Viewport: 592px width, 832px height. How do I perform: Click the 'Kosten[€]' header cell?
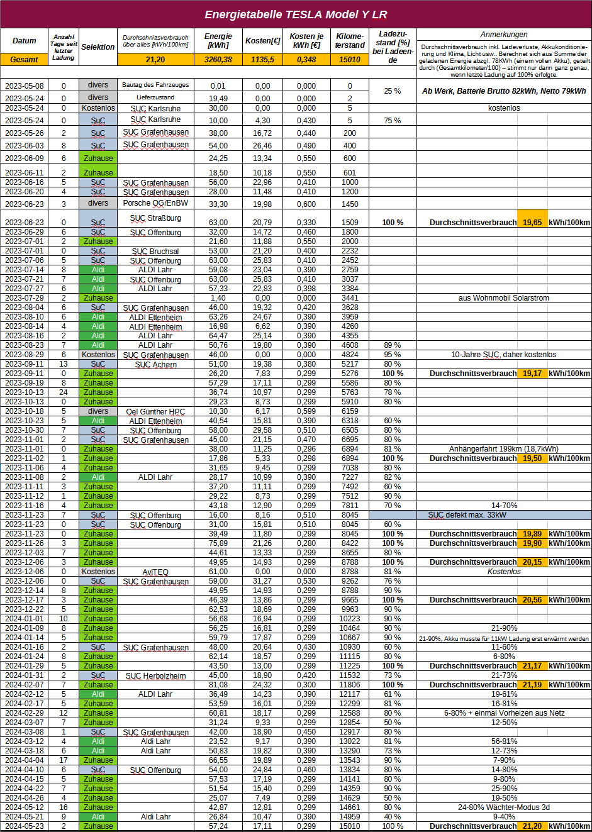point(262,41)
